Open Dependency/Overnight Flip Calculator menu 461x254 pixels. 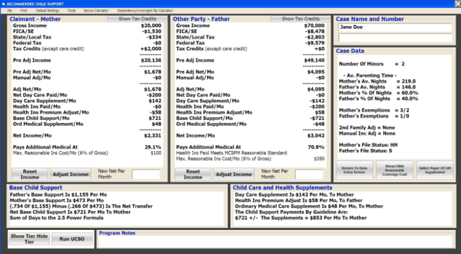click(145, 11)
